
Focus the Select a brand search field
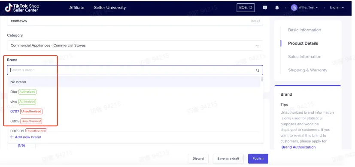(135, 70)
